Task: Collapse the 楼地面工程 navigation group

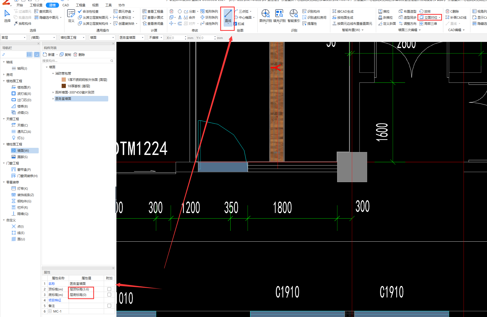Action: coord(4,81)
